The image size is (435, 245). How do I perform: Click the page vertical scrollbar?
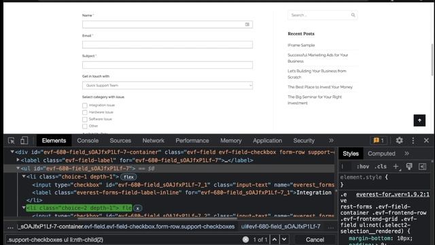coord(432,59)
